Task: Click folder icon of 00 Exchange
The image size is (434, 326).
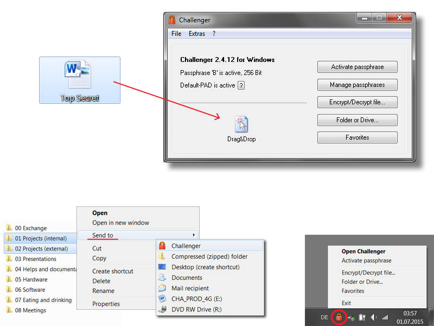Action: click(9, 228)
